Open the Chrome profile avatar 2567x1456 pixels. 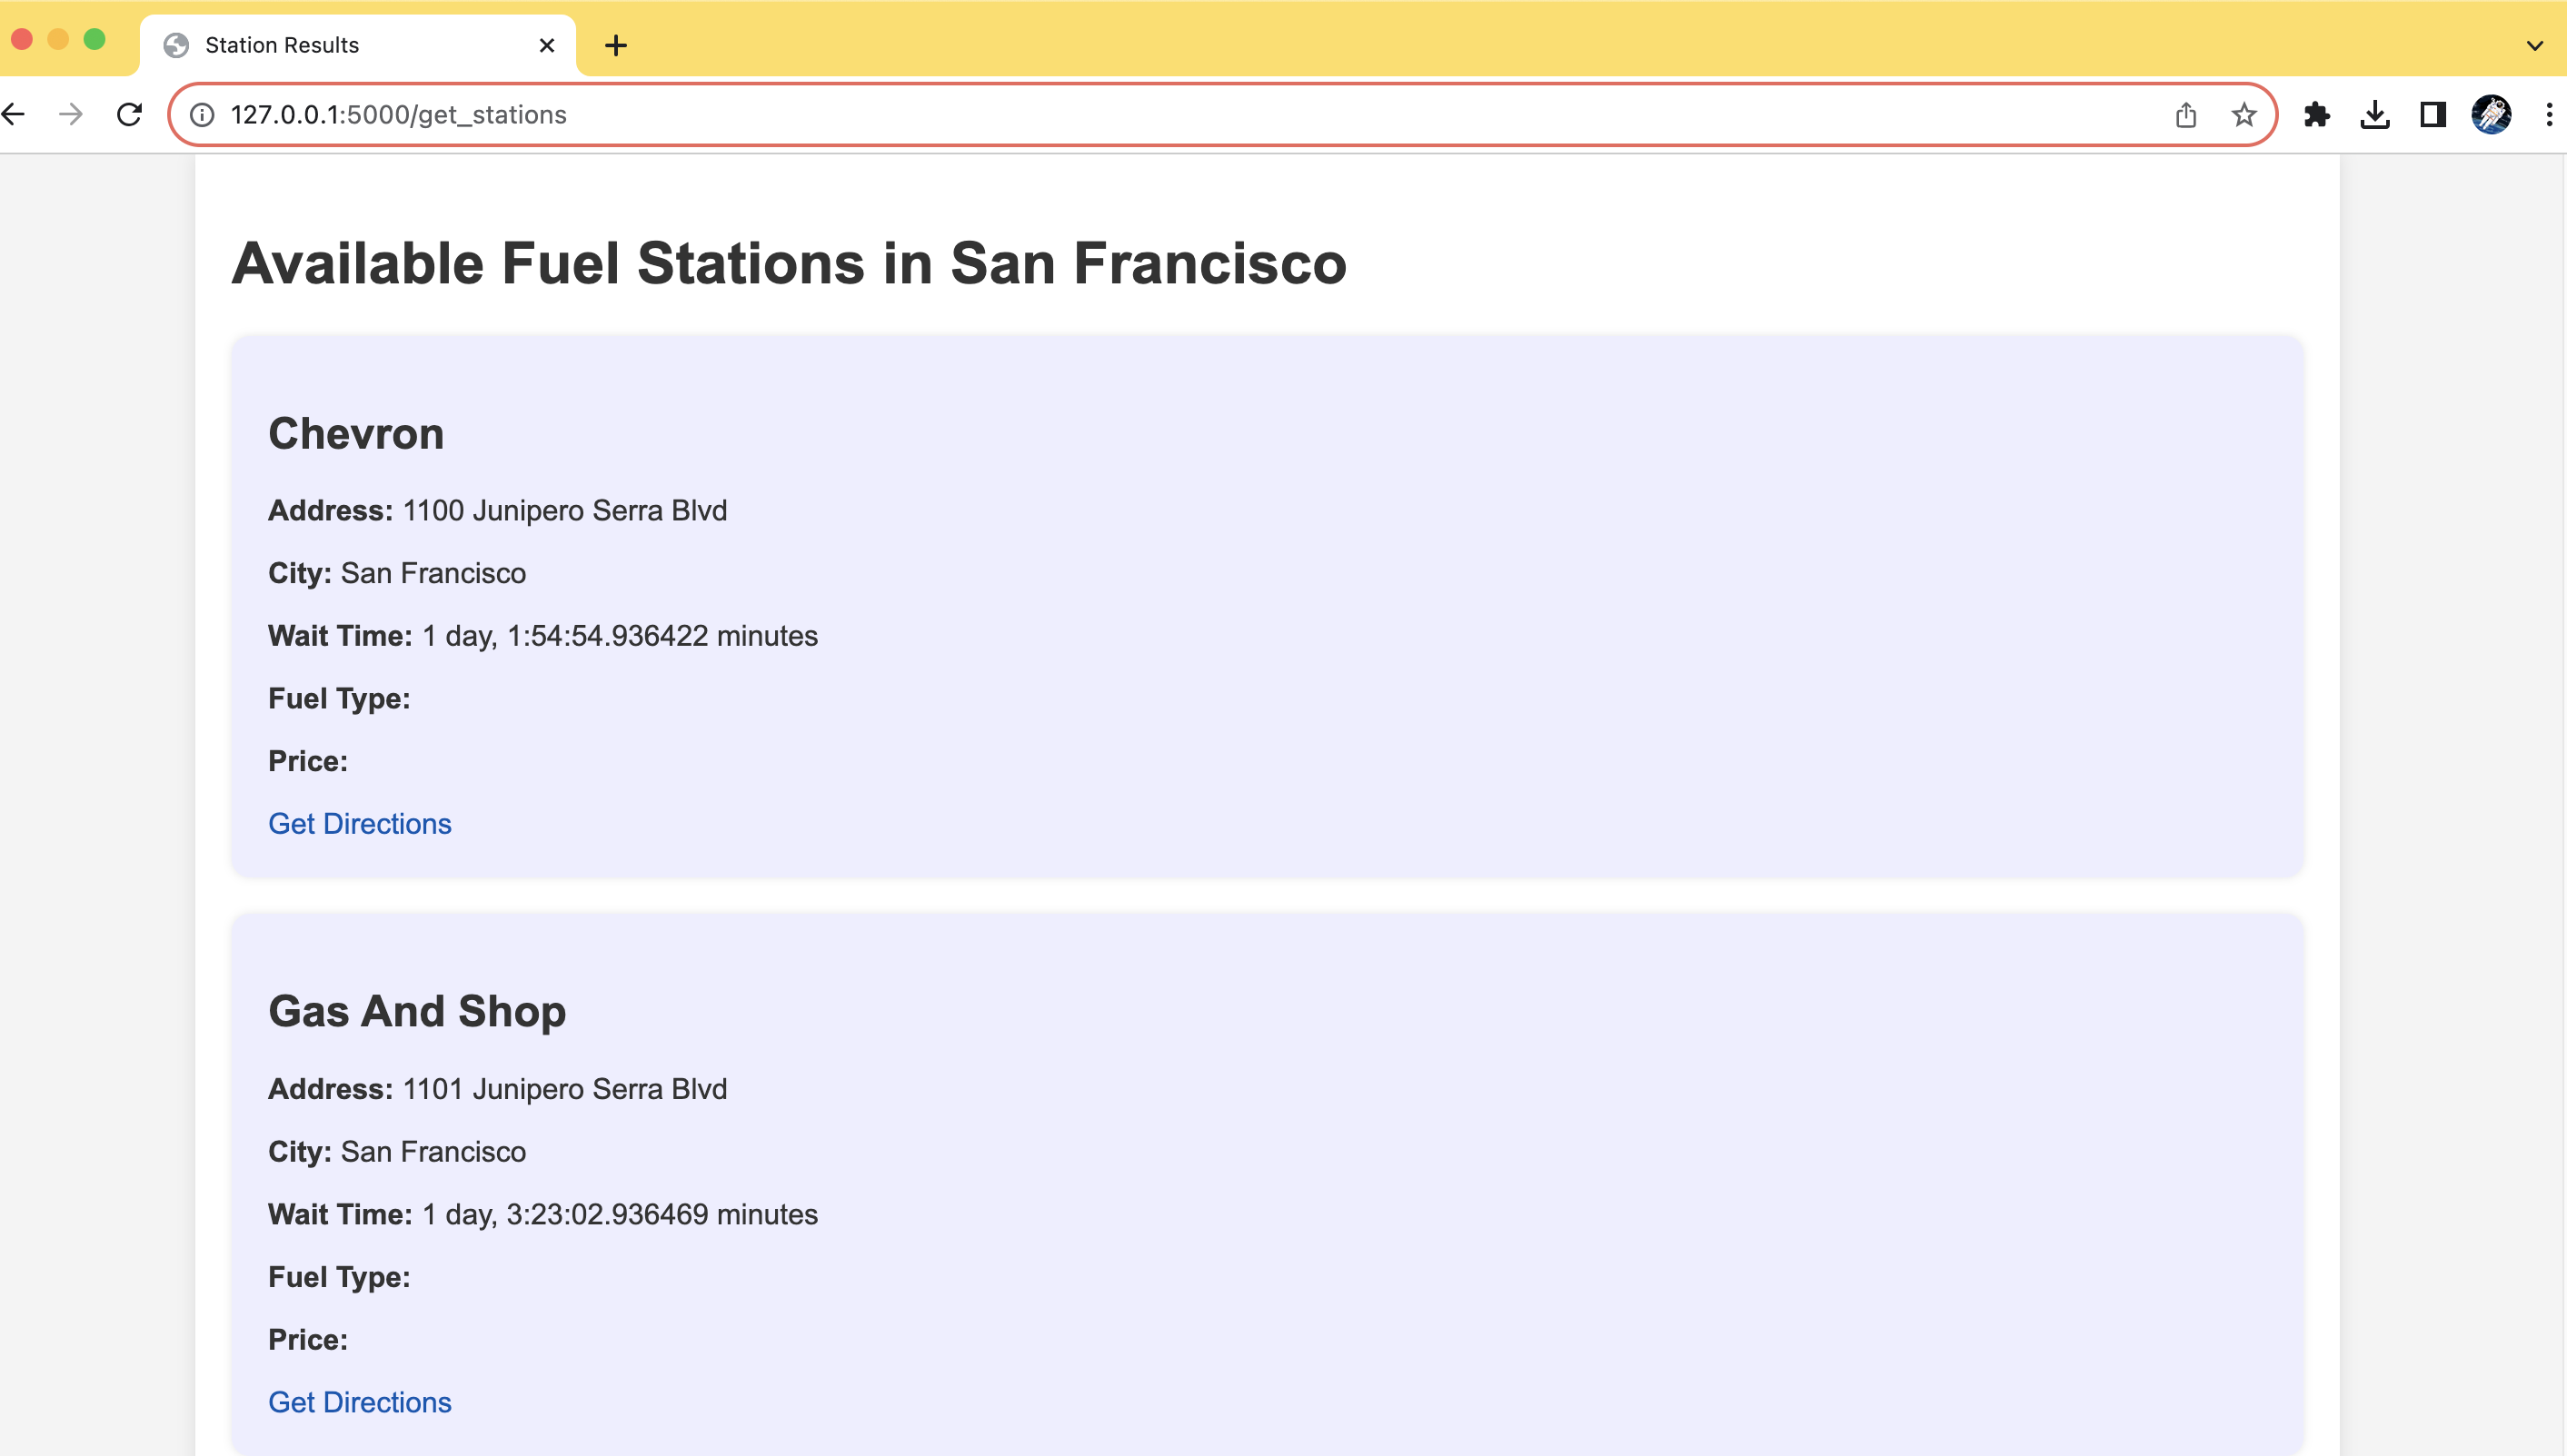click(2490, 115)
